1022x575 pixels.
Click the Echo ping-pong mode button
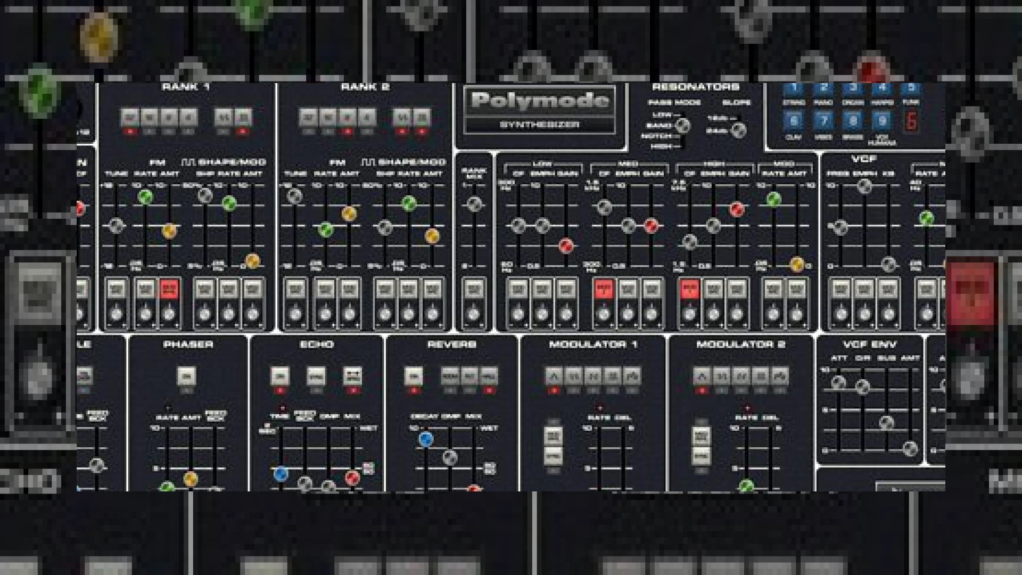pos(352,376)
